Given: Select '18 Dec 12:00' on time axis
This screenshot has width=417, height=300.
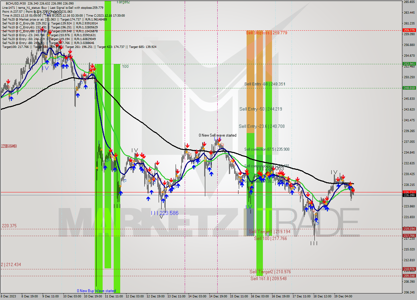Looking at the screenshot, I should (x=322, y=296).
